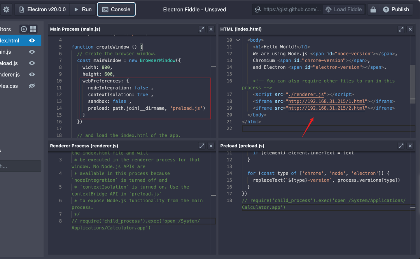This screenshot has width=420, height=259.
Task: Click the sidebar search input field
Action: click(20, 166)
